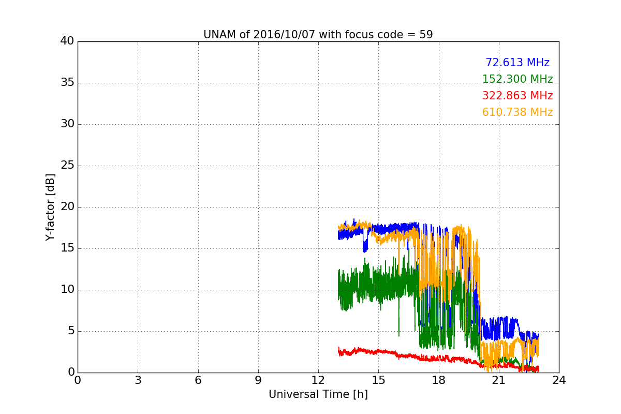The height and width of the screenshot is (414, 621).
Task: Click the y-axis tick label 5
Action: pyautogui.click(x=70, y=331)
